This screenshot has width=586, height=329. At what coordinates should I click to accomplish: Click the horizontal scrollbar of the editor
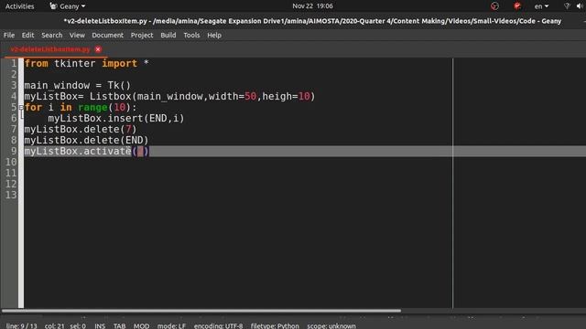click(x=201, y=311)
